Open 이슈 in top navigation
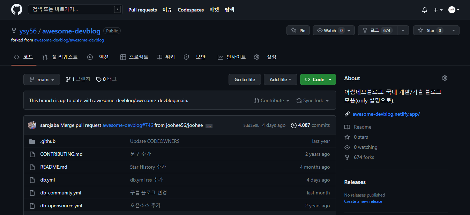470x215 pixels. point(167,10)
